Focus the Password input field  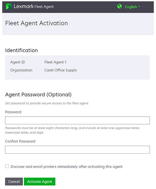coord(77,120)
